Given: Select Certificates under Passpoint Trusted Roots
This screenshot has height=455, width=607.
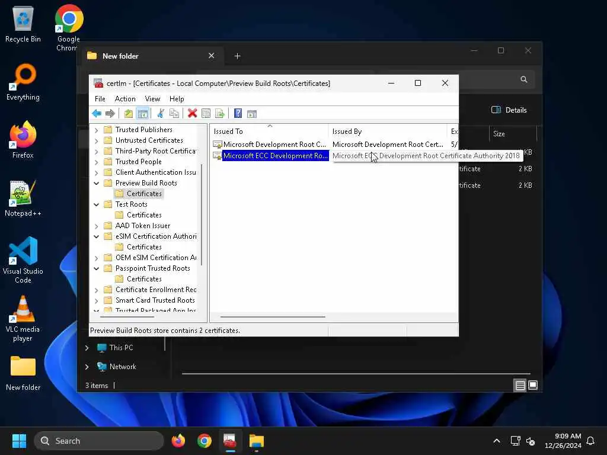Looking at the screenshot, I should [139, 279].
